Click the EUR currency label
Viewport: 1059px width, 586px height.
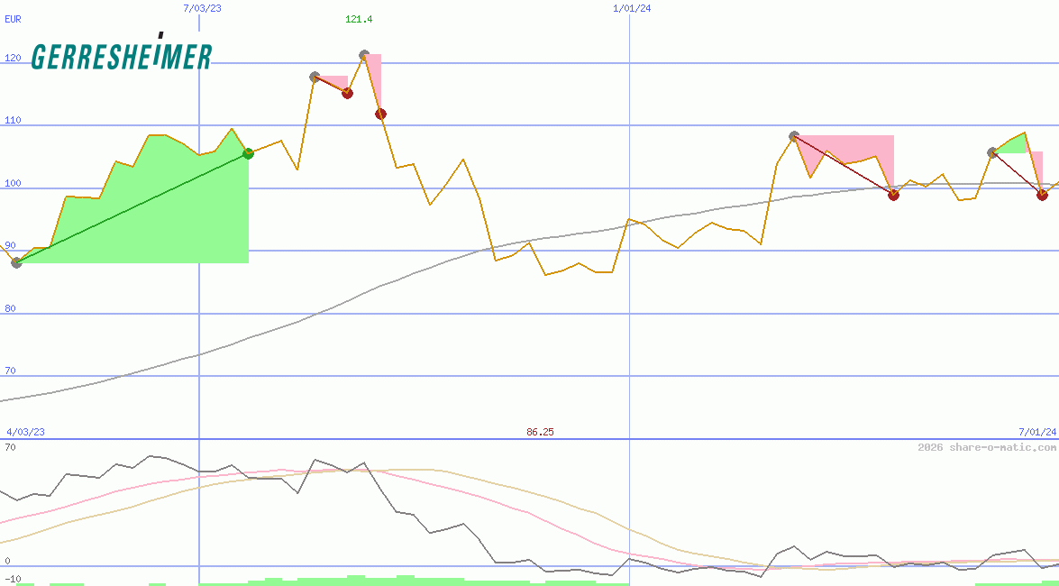(x=13, y=18)
